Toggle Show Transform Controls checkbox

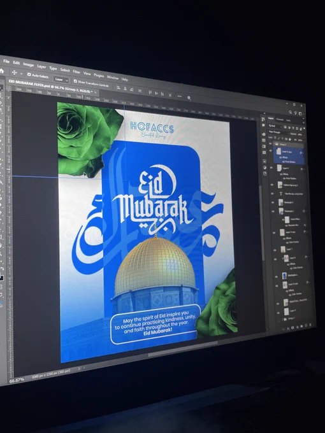click(75, 82)
